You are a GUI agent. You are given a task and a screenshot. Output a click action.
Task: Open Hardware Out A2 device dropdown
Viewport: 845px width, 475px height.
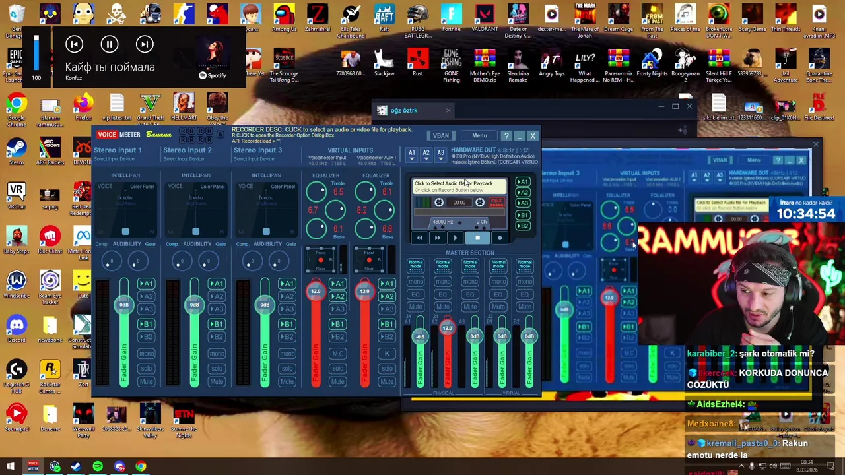[426, 154]
